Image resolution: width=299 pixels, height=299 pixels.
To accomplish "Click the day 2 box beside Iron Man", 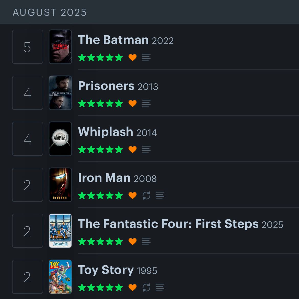I will tap(28, 185).
